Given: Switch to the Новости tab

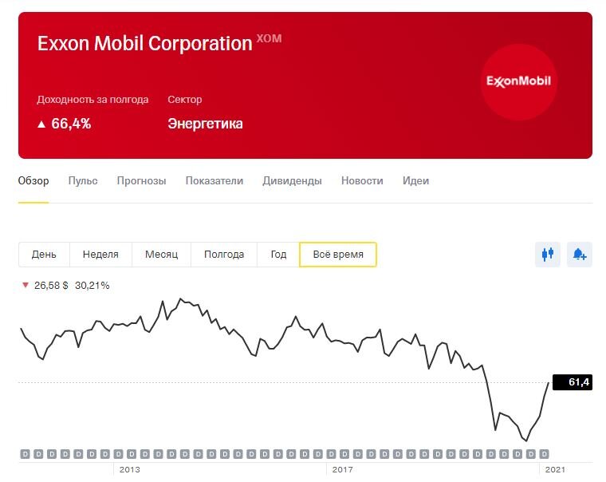Looking at the screenshot, I should pos(362,181).
